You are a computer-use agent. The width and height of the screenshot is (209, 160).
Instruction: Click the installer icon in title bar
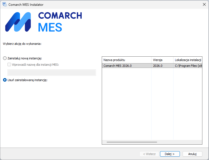4,4
